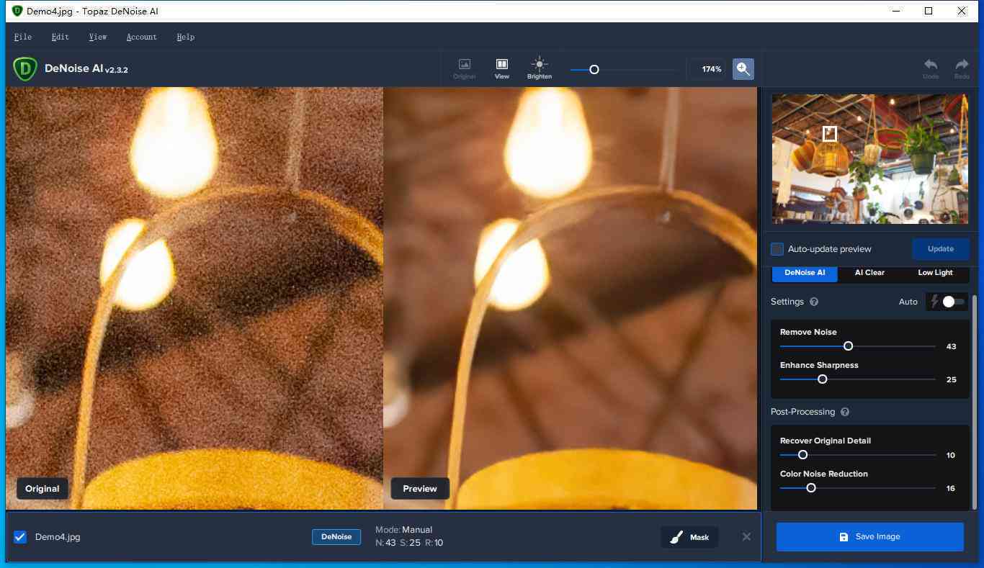Uncheck the Demo4.jpg file checkbox
984x568 pixels.
click(x=20, y=536)
